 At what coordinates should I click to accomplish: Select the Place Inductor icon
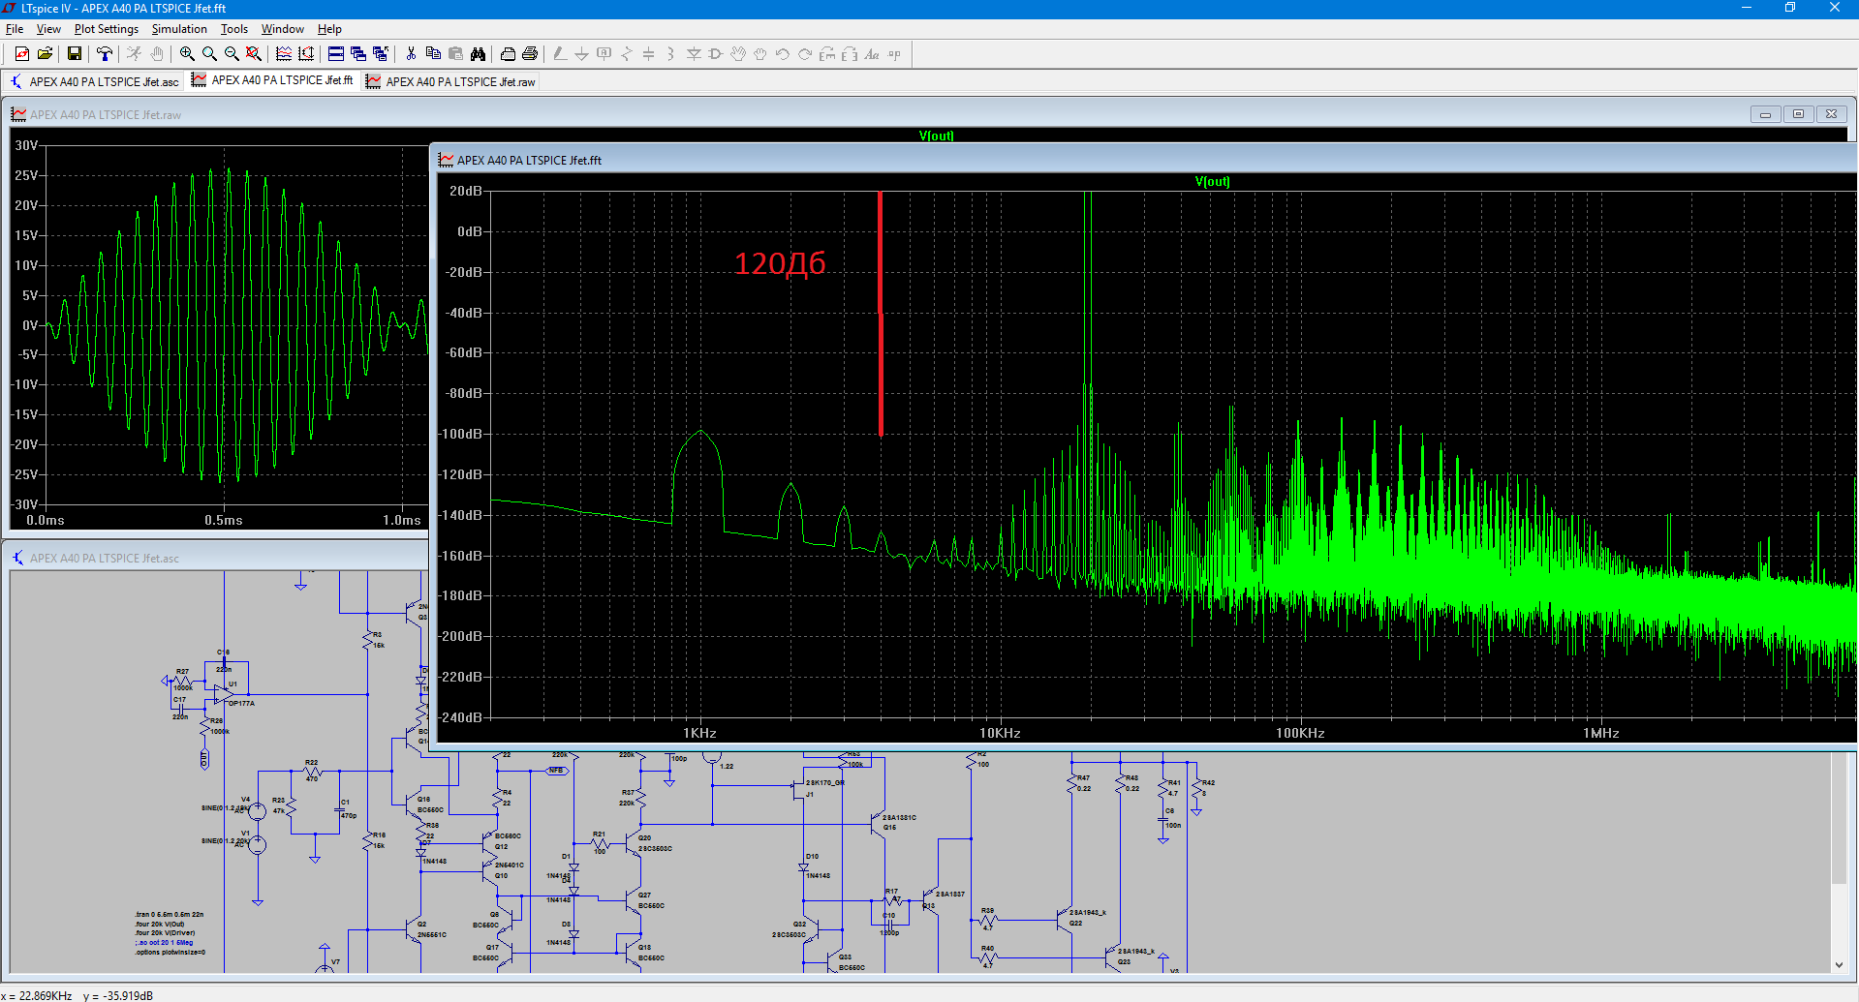(x=670, y=54)
